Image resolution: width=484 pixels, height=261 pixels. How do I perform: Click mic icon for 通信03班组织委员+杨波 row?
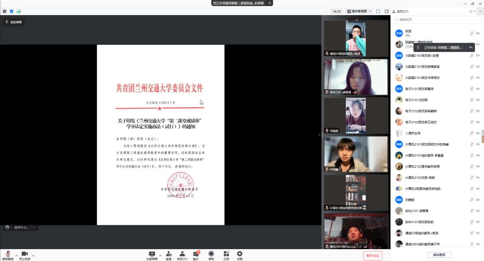pyautogui.click(x=472, y=233)
